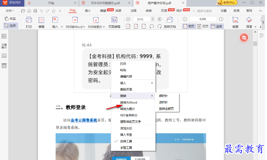Open the bookmarks outline sidebar panel
The height and width of the screenshot is (160, 267).
[x=4, y=36]
